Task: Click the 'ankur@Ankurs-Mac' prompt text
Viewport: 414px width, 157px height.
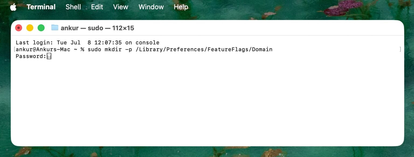Action: 43,49
